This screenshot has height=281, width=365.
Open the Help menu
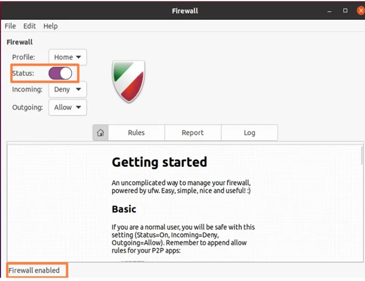51,26
